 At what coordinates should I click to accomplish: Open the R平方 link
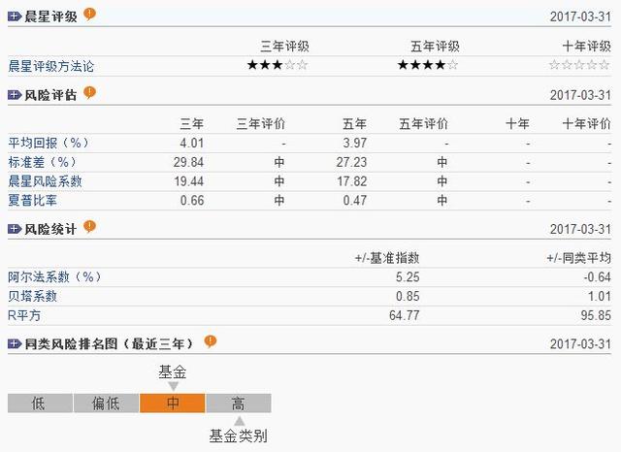click(x=24, y=315)
